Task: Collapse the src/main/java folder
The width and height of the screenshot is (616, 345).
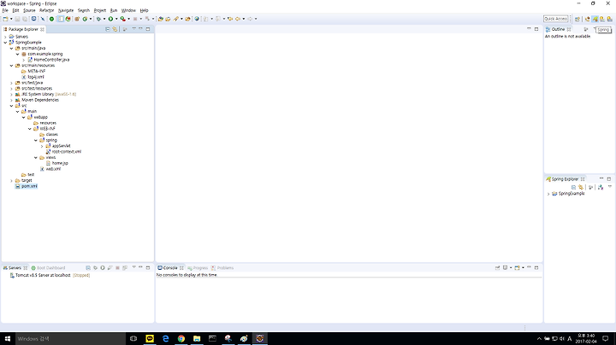Action: point(11,48)
